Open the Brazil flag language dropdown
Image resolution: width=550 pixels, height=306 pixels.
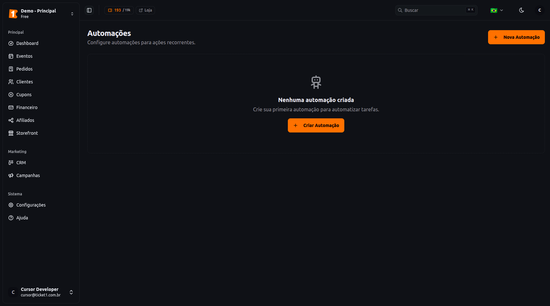497,10
